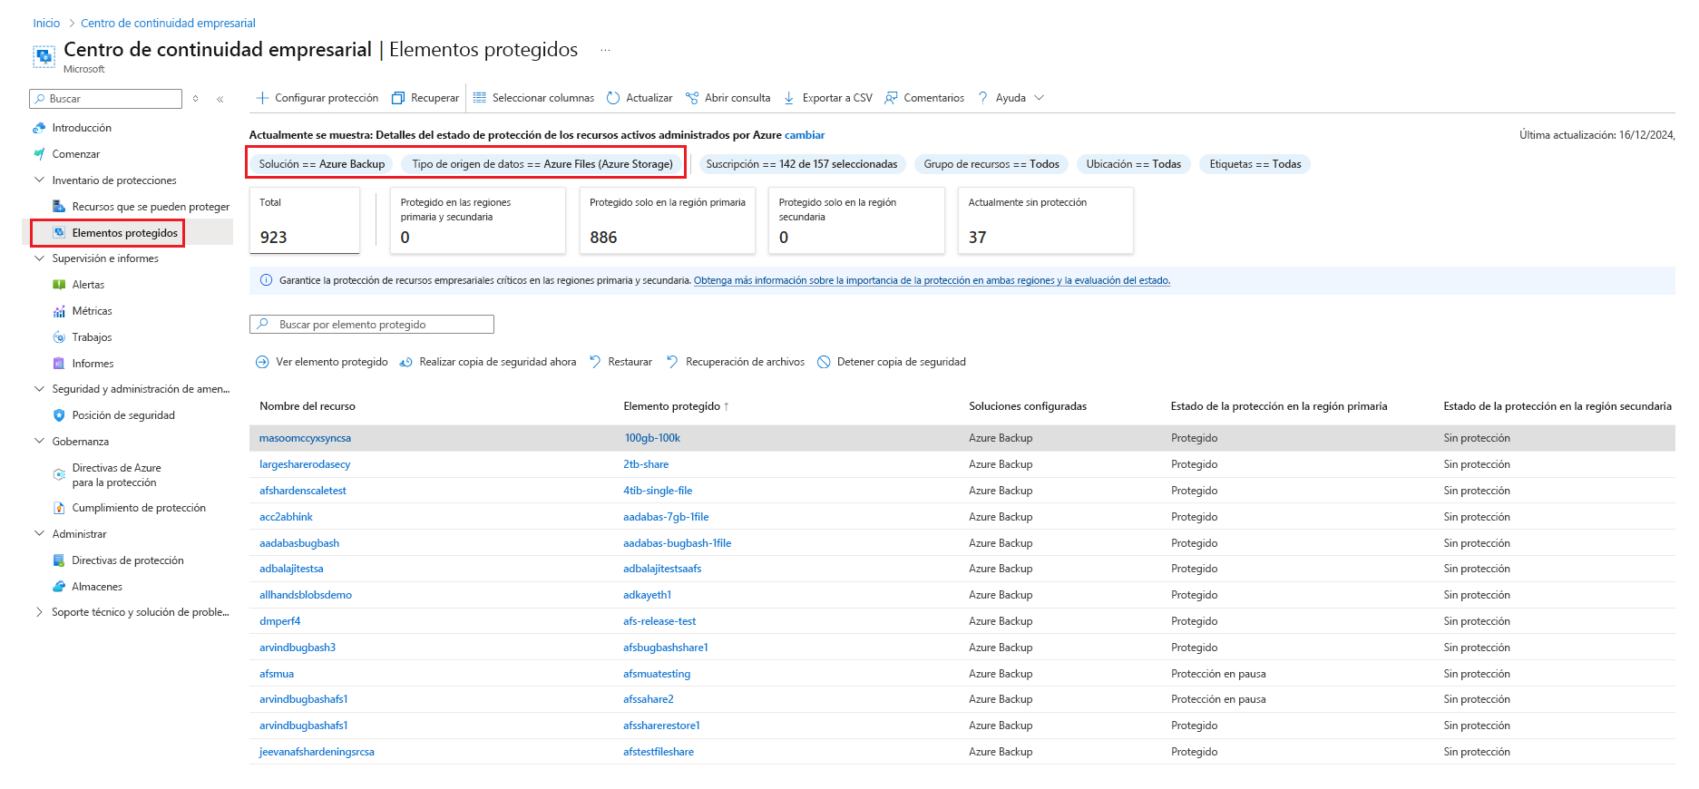Click the Recuperar toolbar icon

(x=397, y=98)
